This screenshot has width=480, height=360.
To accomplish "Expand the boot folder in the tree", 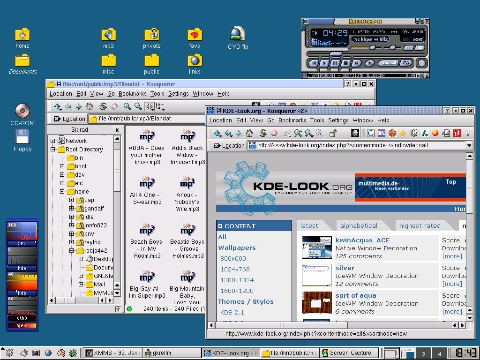I will (x=62, y=166).
